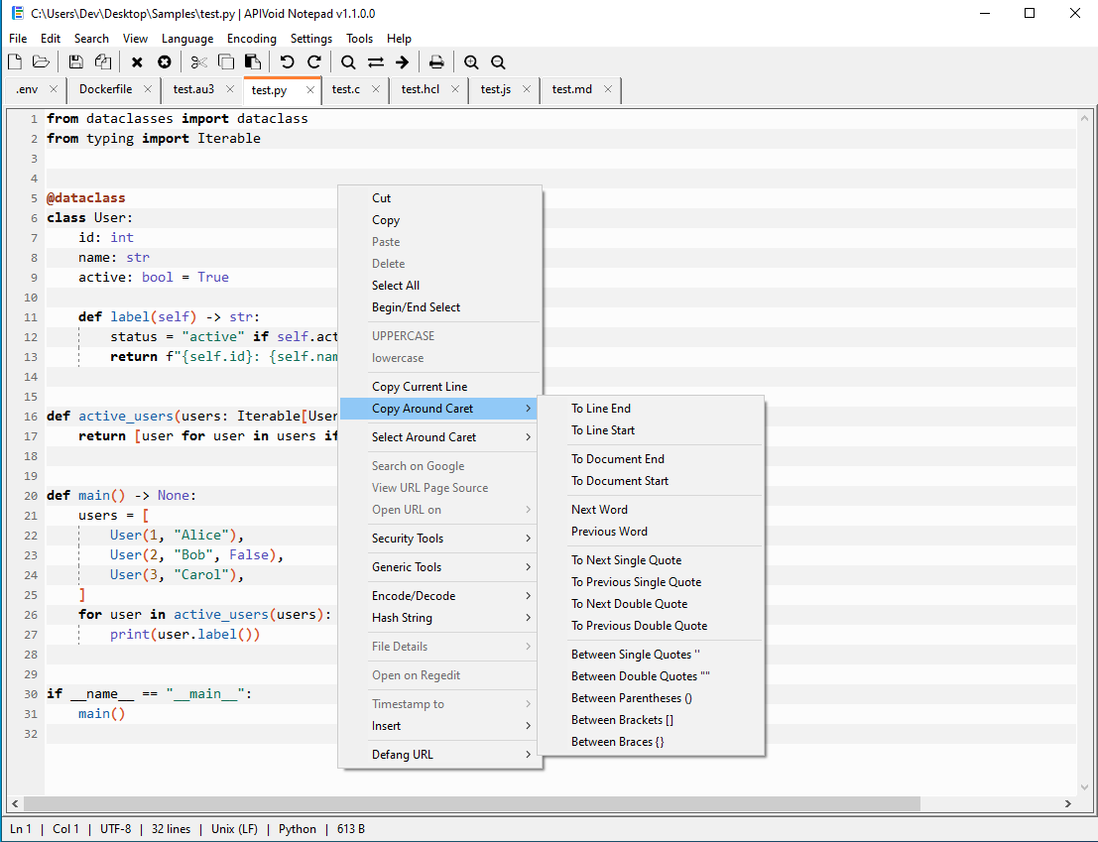Screen dimensions: 1098x842
Task: Click the Replace double-arrow icon
Action: tap(376, 62)
